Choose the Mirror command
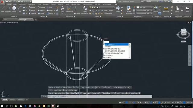 click(41, 10)
